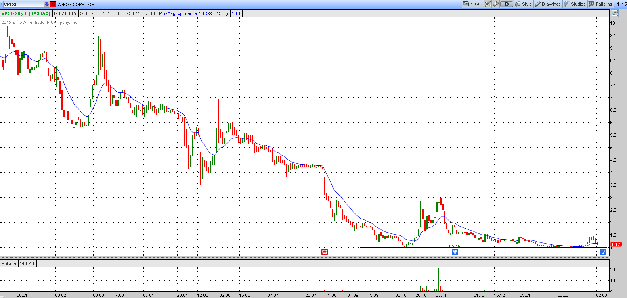The image size is (627, 298).
Task: Click the chart mode icon above price axis
Action: point(614,13)
